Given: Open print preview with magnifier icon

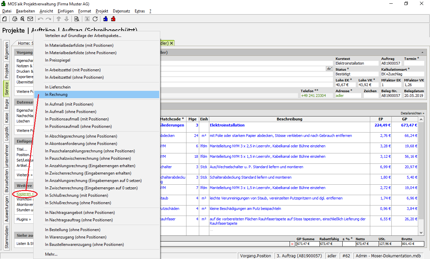Looking at the screenshot, I should coord(23,19).
